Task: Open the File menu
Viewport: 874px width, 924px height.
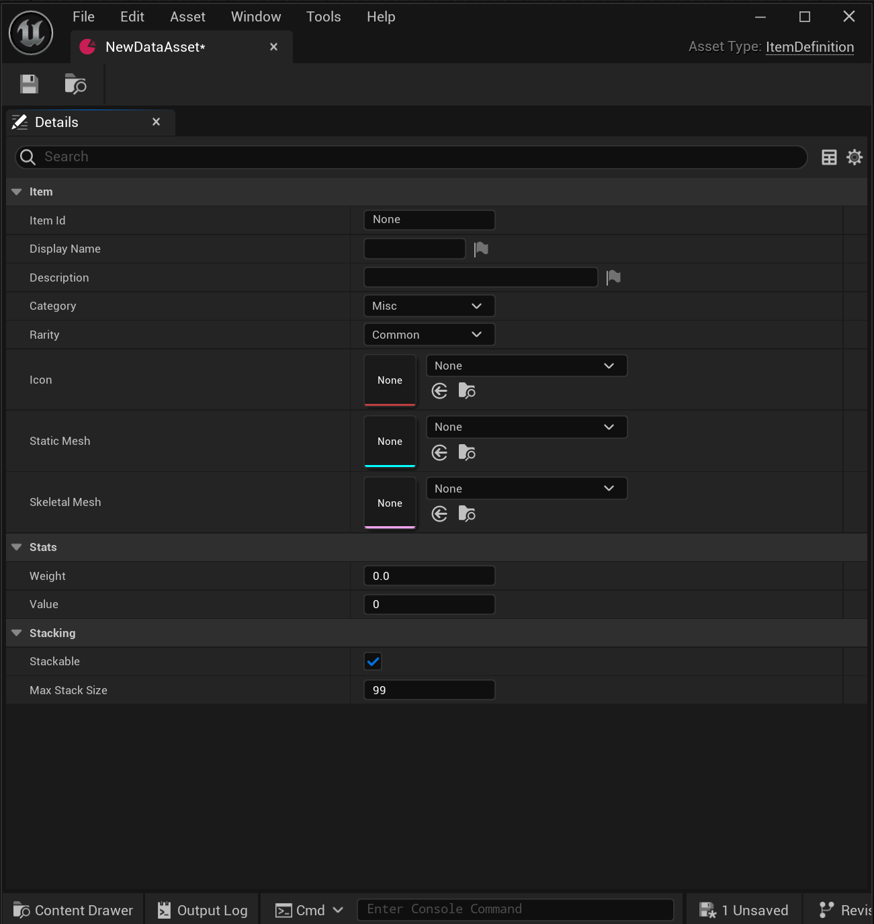Action: [x=83, y=17]
